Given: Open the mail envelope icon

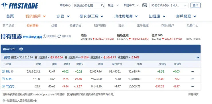Looking at the screenshot, I should [x=145, y=5].
